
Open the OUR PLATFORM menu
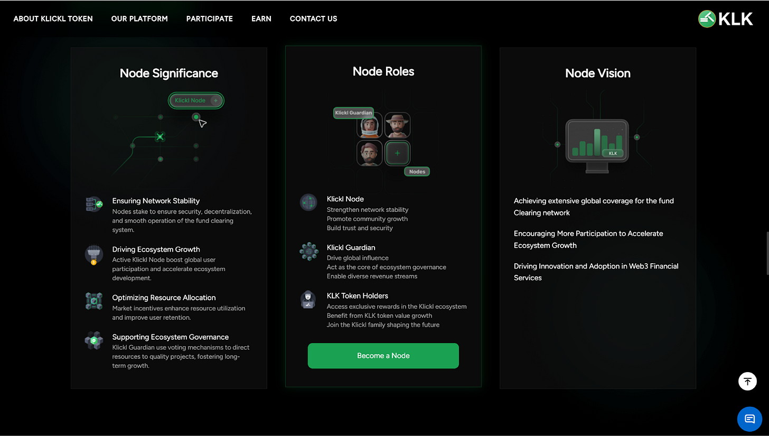click(x=139, y=18)
